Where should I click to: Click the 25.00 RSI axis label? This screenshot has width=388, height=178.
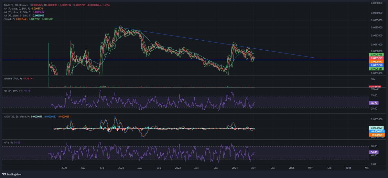click(374, 109)
